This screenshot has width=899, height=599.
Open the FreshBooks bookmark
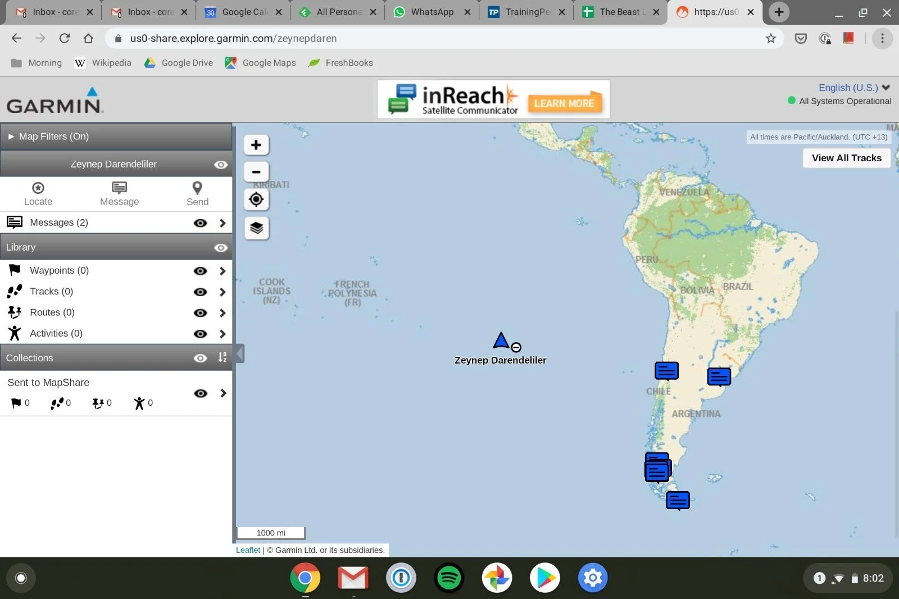point(340,63)
